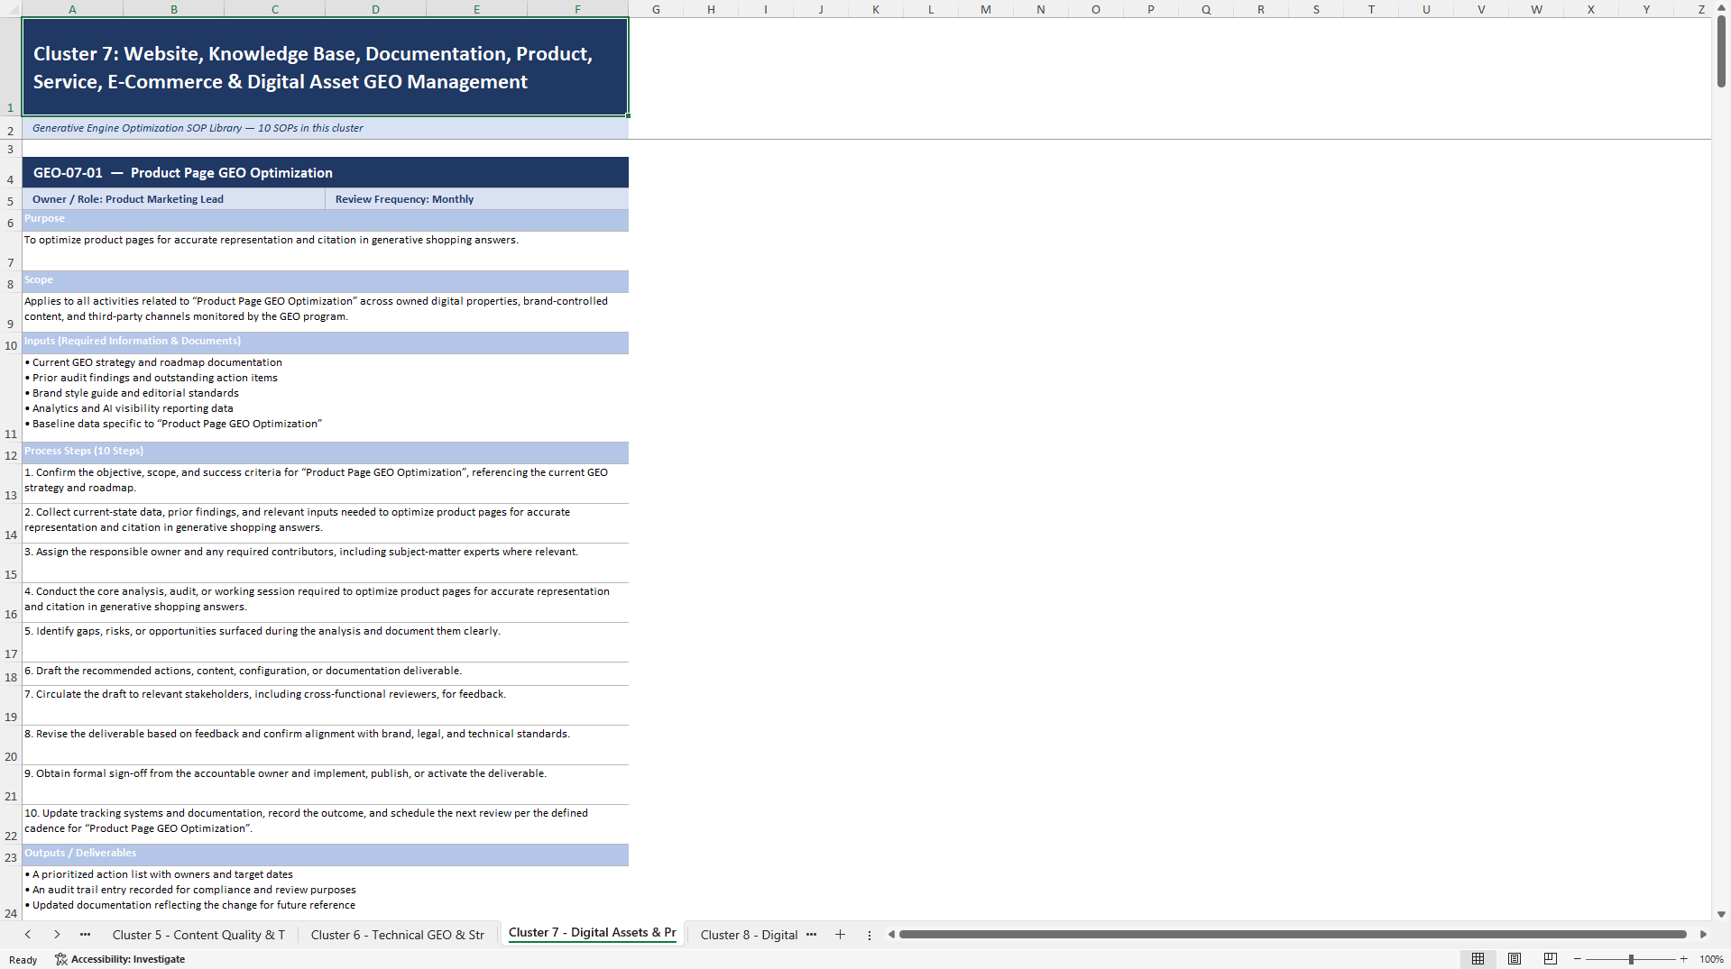Select the Cluster 7 title cell

pyautogui.click(x=325, y=68)
